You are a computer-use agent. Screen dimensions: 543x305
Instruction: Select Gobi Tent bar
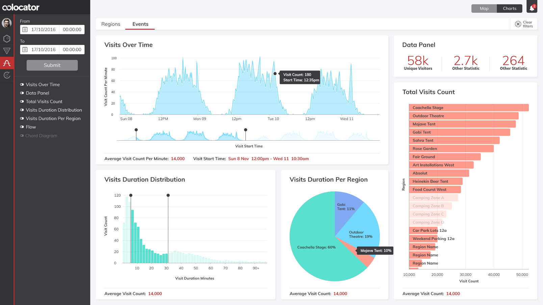pos(460,132)
